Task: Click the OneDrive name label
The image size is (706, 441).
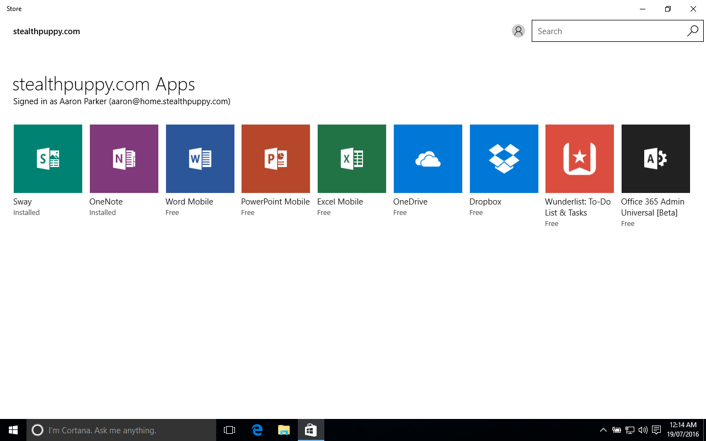Action: [410, 202]
